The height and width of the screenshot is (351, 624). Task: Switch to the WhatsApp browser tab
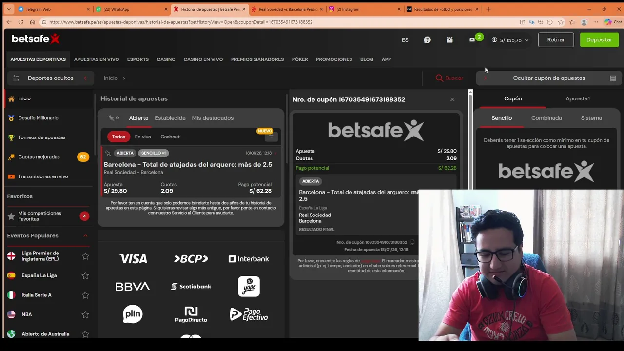[x=132, y=9]
